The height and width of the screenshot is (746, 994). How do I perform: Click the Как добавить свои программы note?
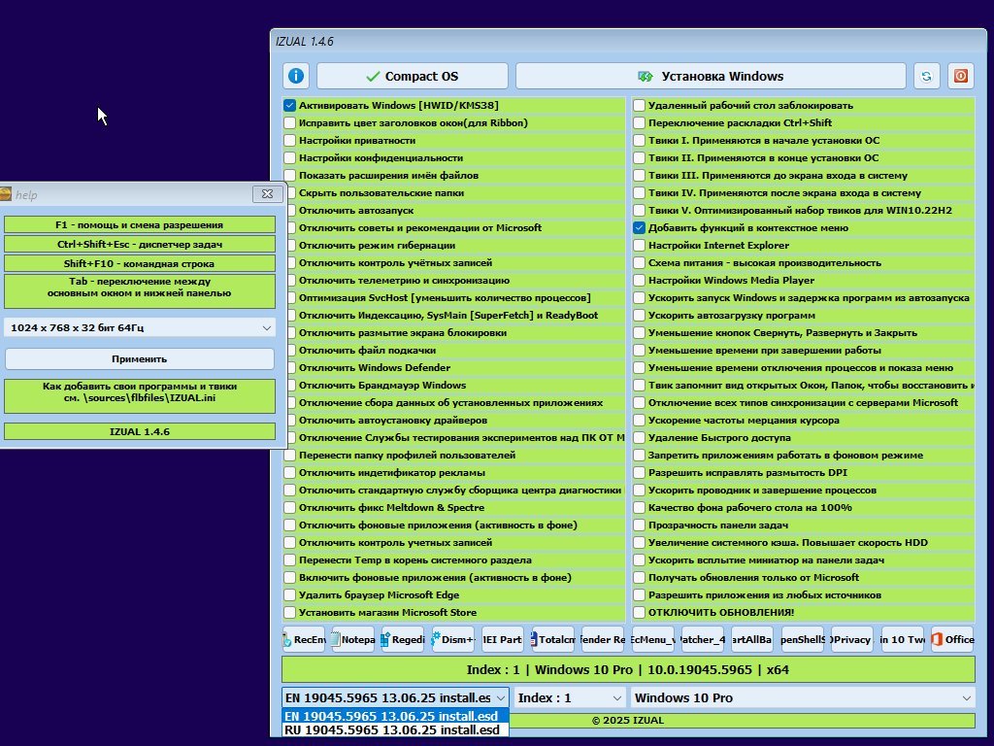click(x=140, y=396)
